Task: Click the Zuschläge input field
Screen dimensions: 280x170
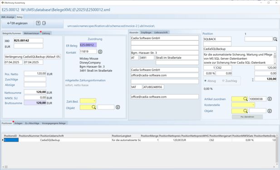Action: [x=35, y=79]
